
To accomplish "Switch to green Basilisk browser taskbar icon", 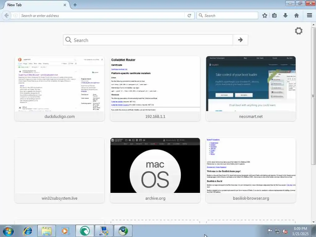I will (x=85, y=231).
